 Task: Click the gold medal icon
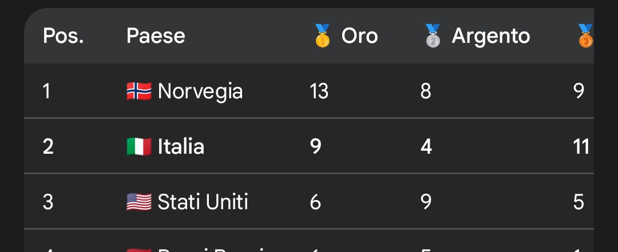323,35
